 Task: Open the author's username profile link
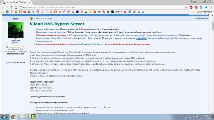coord(16,19)
